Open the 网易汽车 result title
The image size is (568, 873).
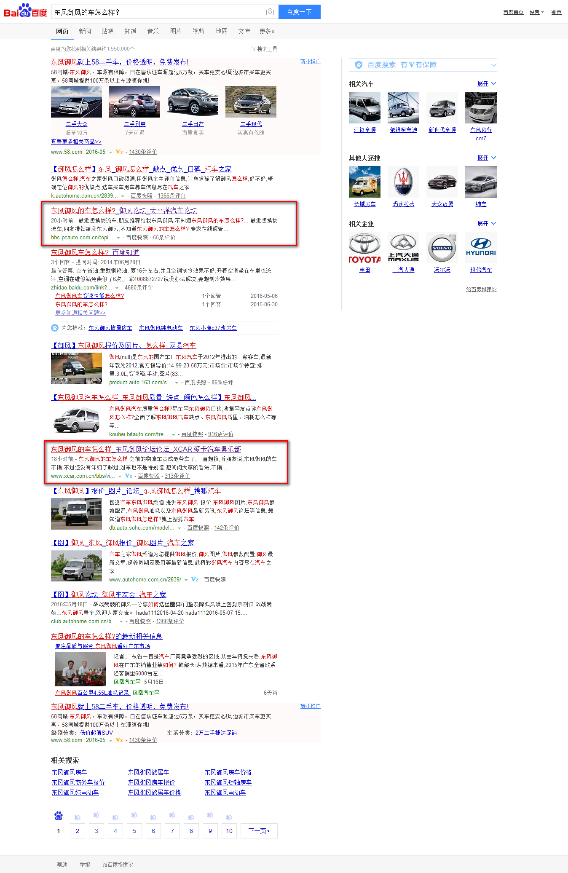tap(123, 345)
